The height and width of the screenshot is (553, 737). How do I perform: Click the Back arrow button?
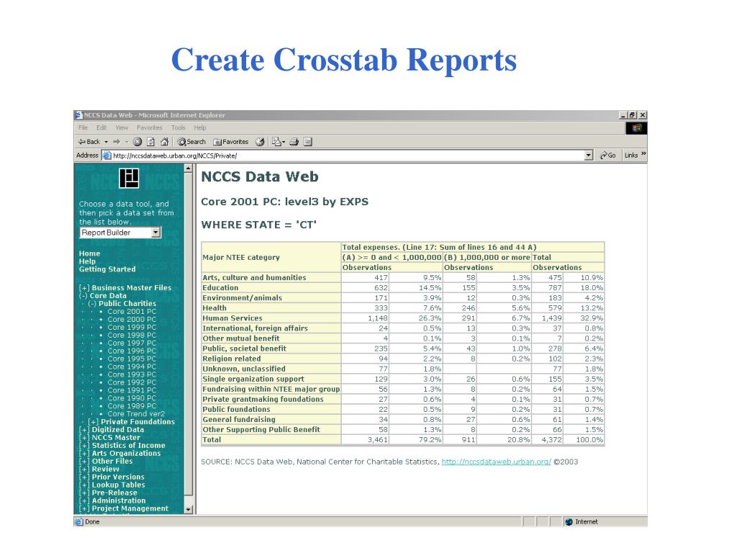click(89, 142)
